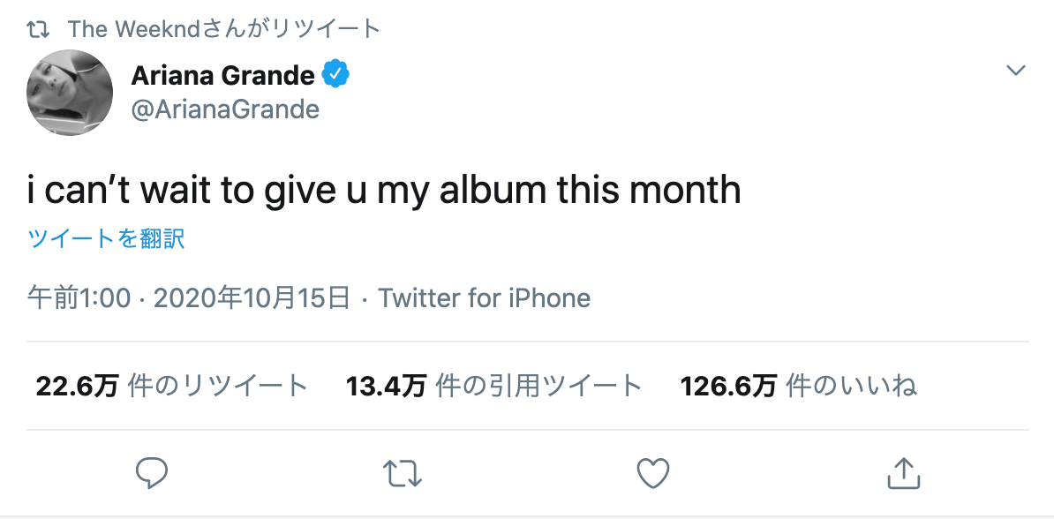Open the tweet options chevron dropdown
Viewport: 1054px width, 519px height.
1016,71
